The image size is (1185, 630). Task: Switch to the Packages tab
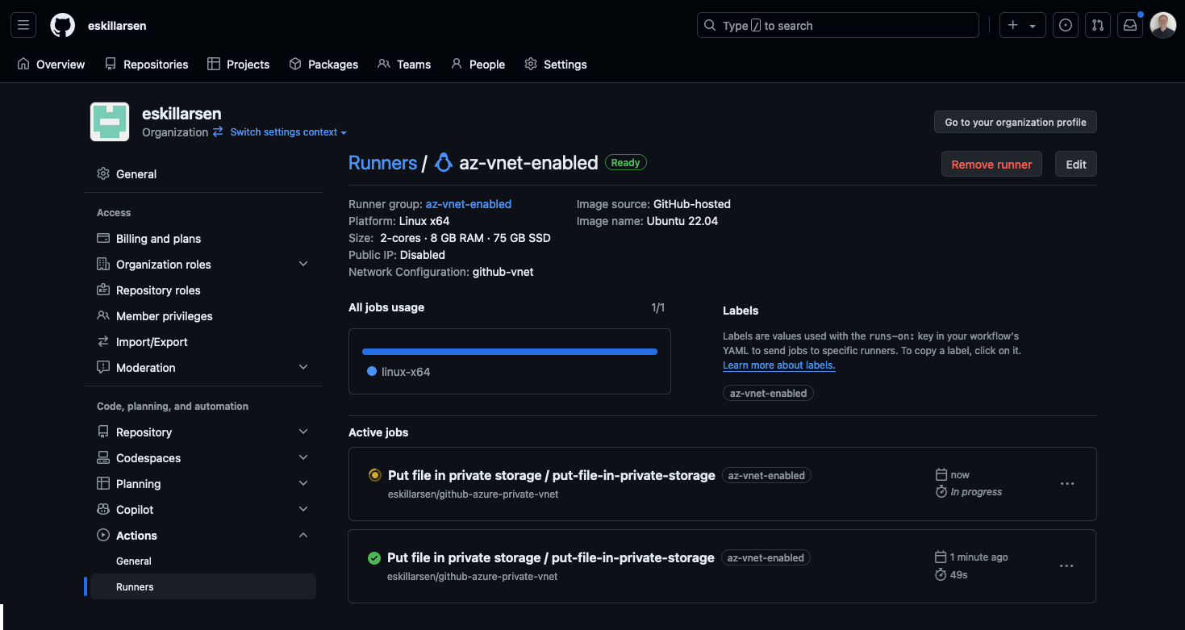[323, 65]
